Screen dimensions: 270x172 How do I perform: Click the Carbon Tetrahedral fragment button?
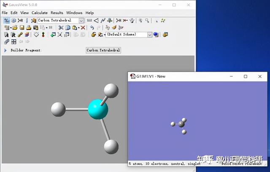(103, 50)
